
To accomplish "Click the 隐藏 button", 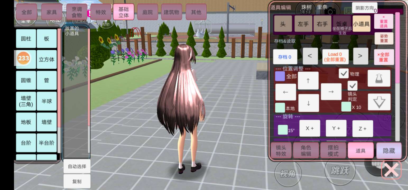I will point(389,151).
